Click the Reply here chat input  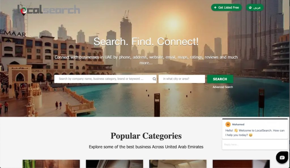255,144
